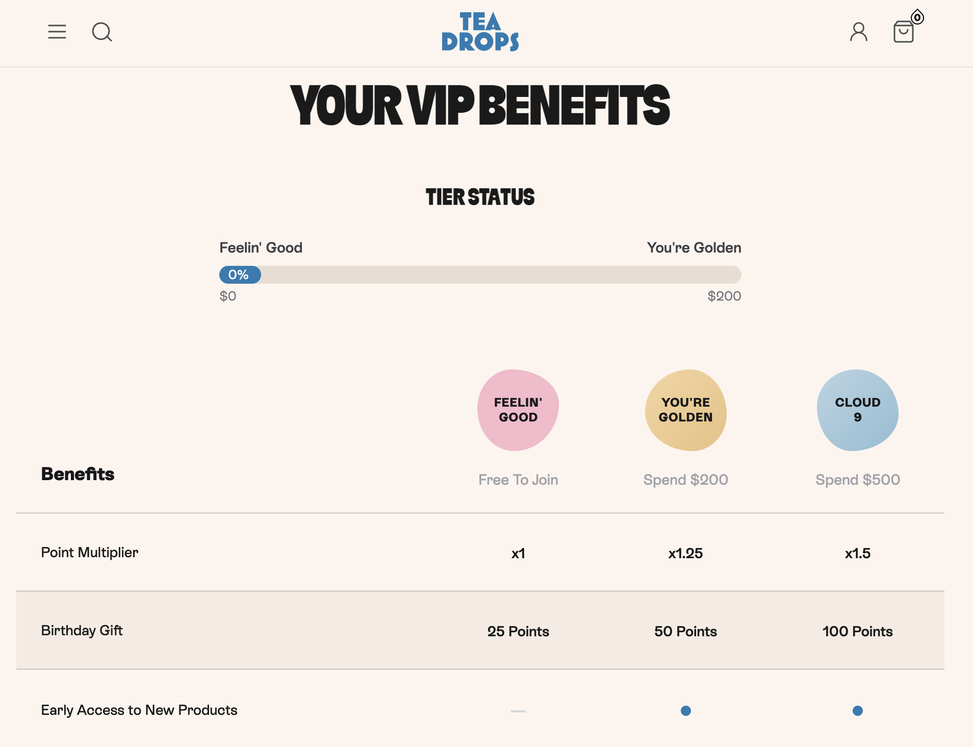
Task: Select the Birthday Gift row label
Action: [82, 631]
